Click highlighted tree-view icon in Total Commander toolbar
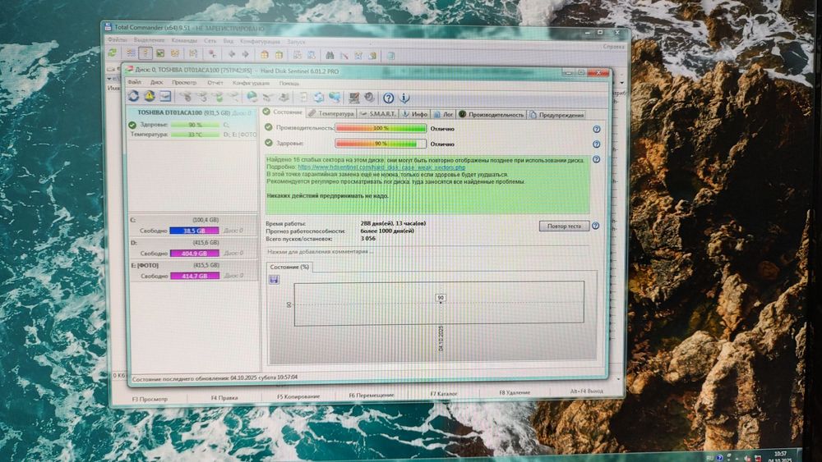The height and width of the screenshot is (462, 822). point(145,53)
